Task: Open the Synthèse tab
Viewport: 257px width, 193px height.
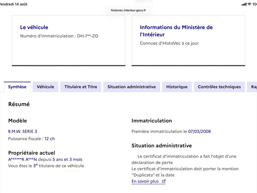Action: pos(17,87)
